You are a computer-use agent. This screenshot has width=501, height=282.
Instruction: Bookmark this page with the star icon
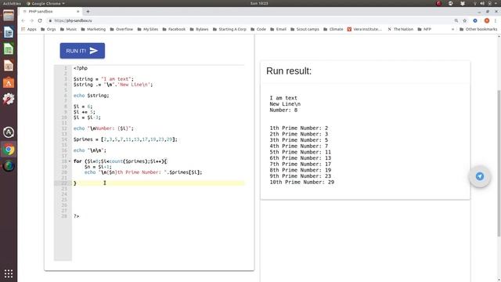(464, 20)
